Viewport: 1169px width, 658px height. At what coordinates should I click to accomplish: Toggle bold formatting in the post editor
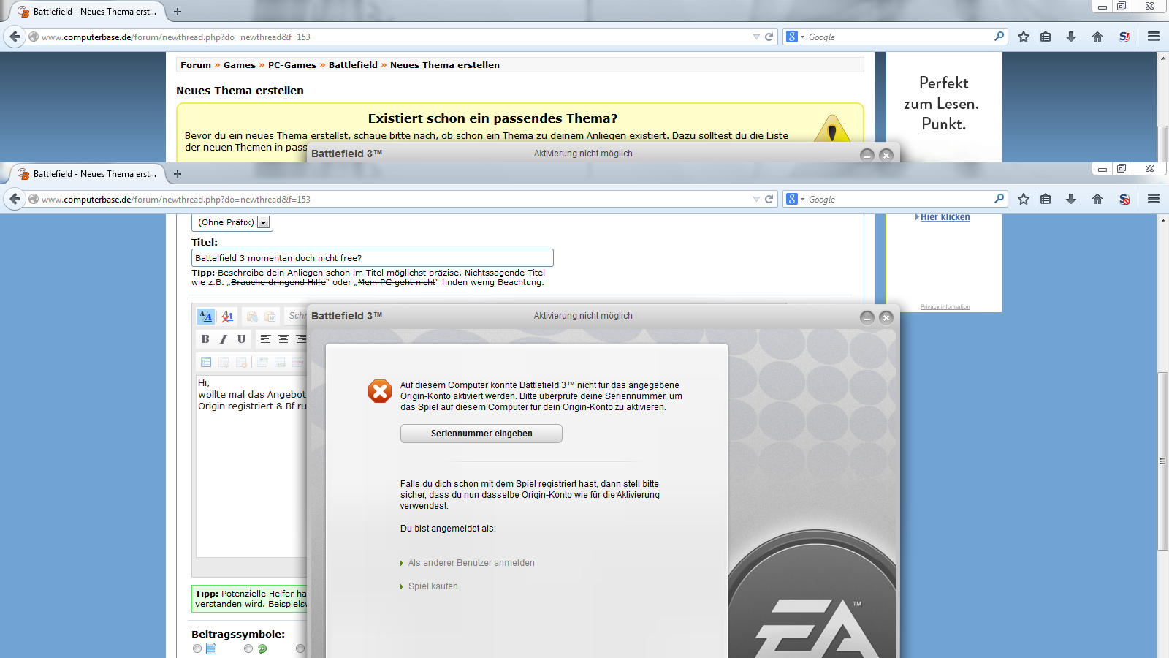click(205, 339)
